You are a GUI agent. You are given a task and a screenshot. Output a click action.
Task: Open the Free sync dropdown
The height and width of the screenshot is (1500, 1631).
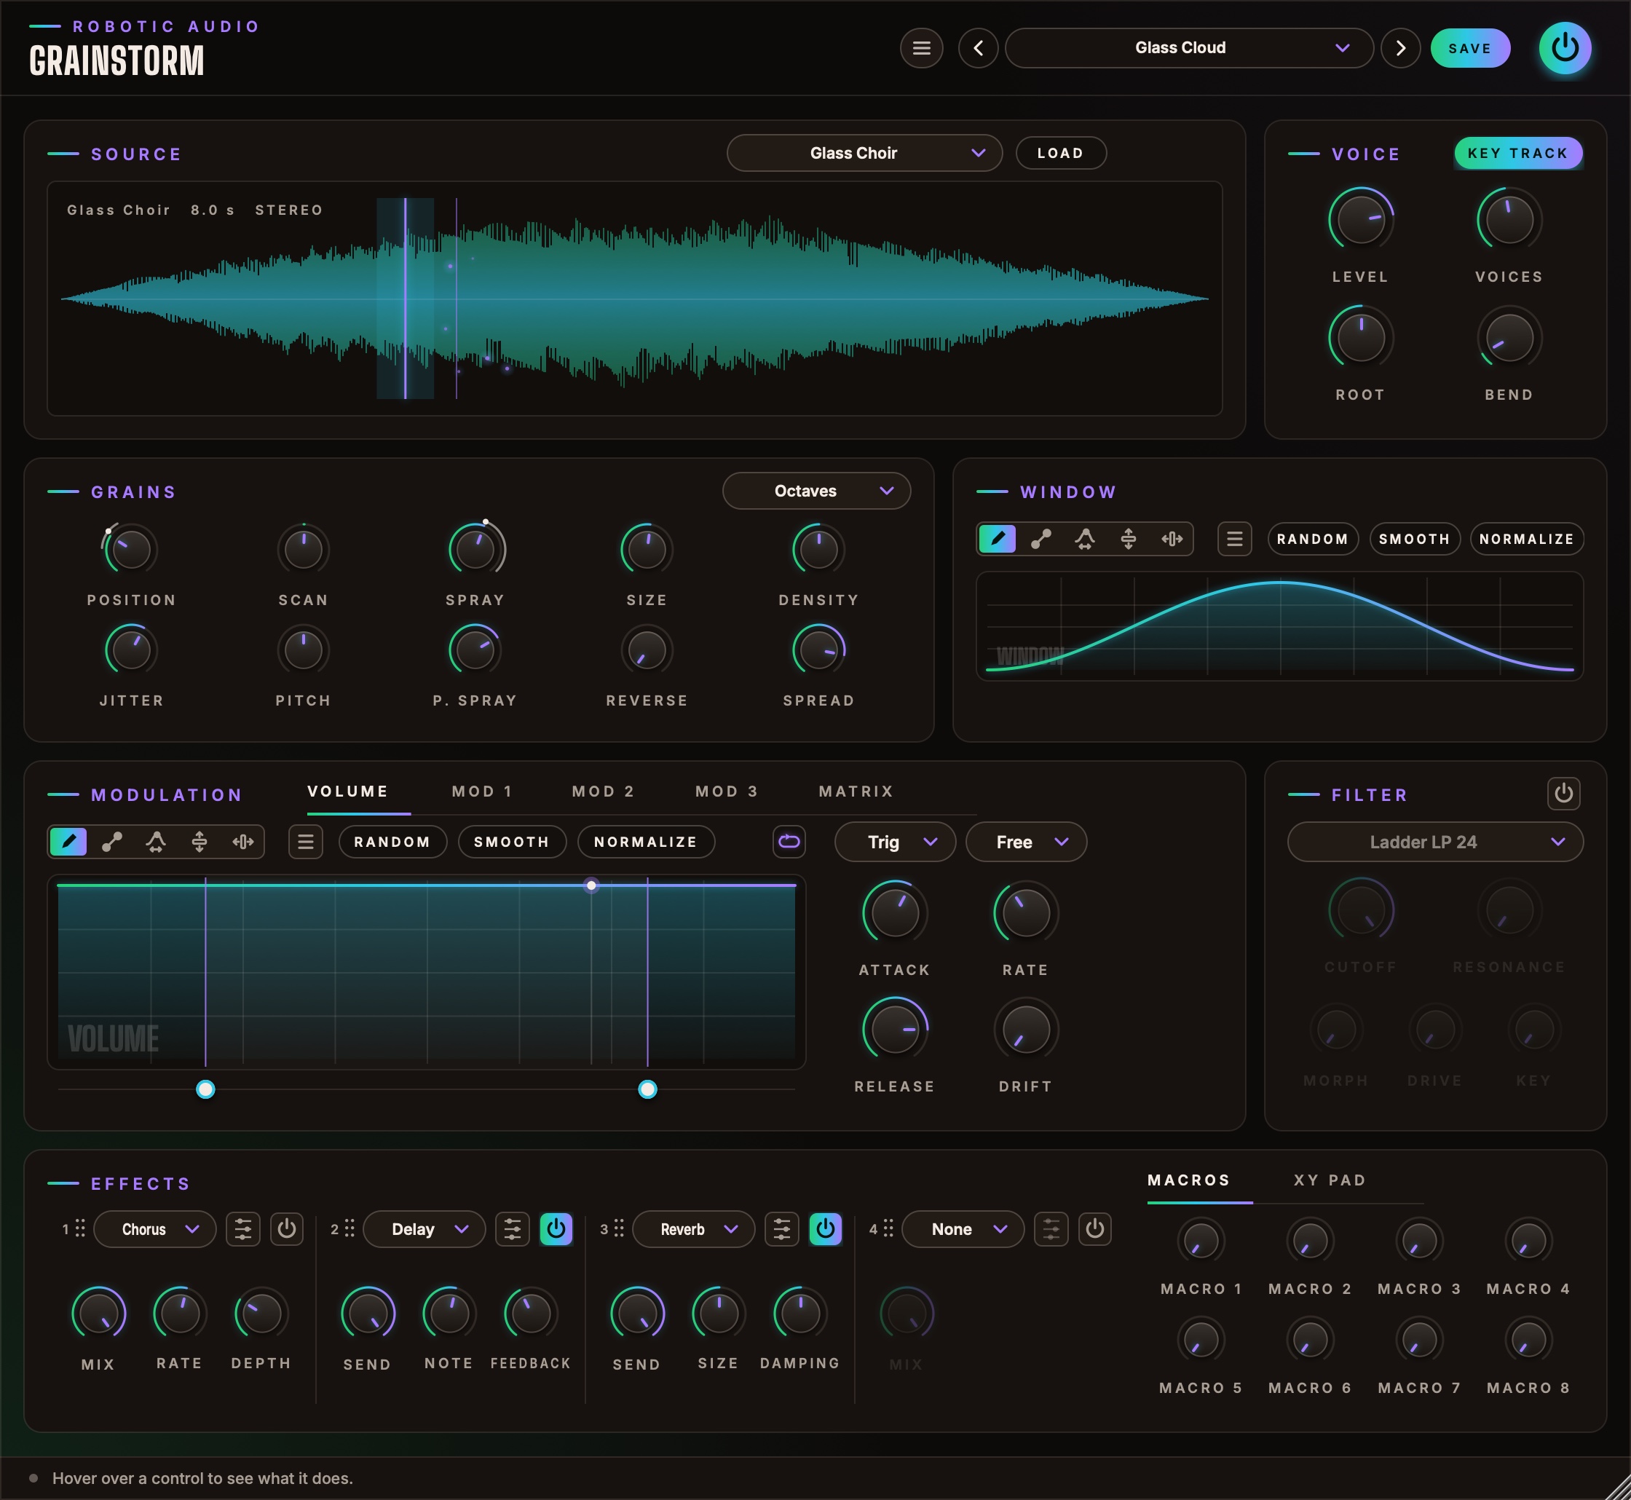tap(1027, 842)
